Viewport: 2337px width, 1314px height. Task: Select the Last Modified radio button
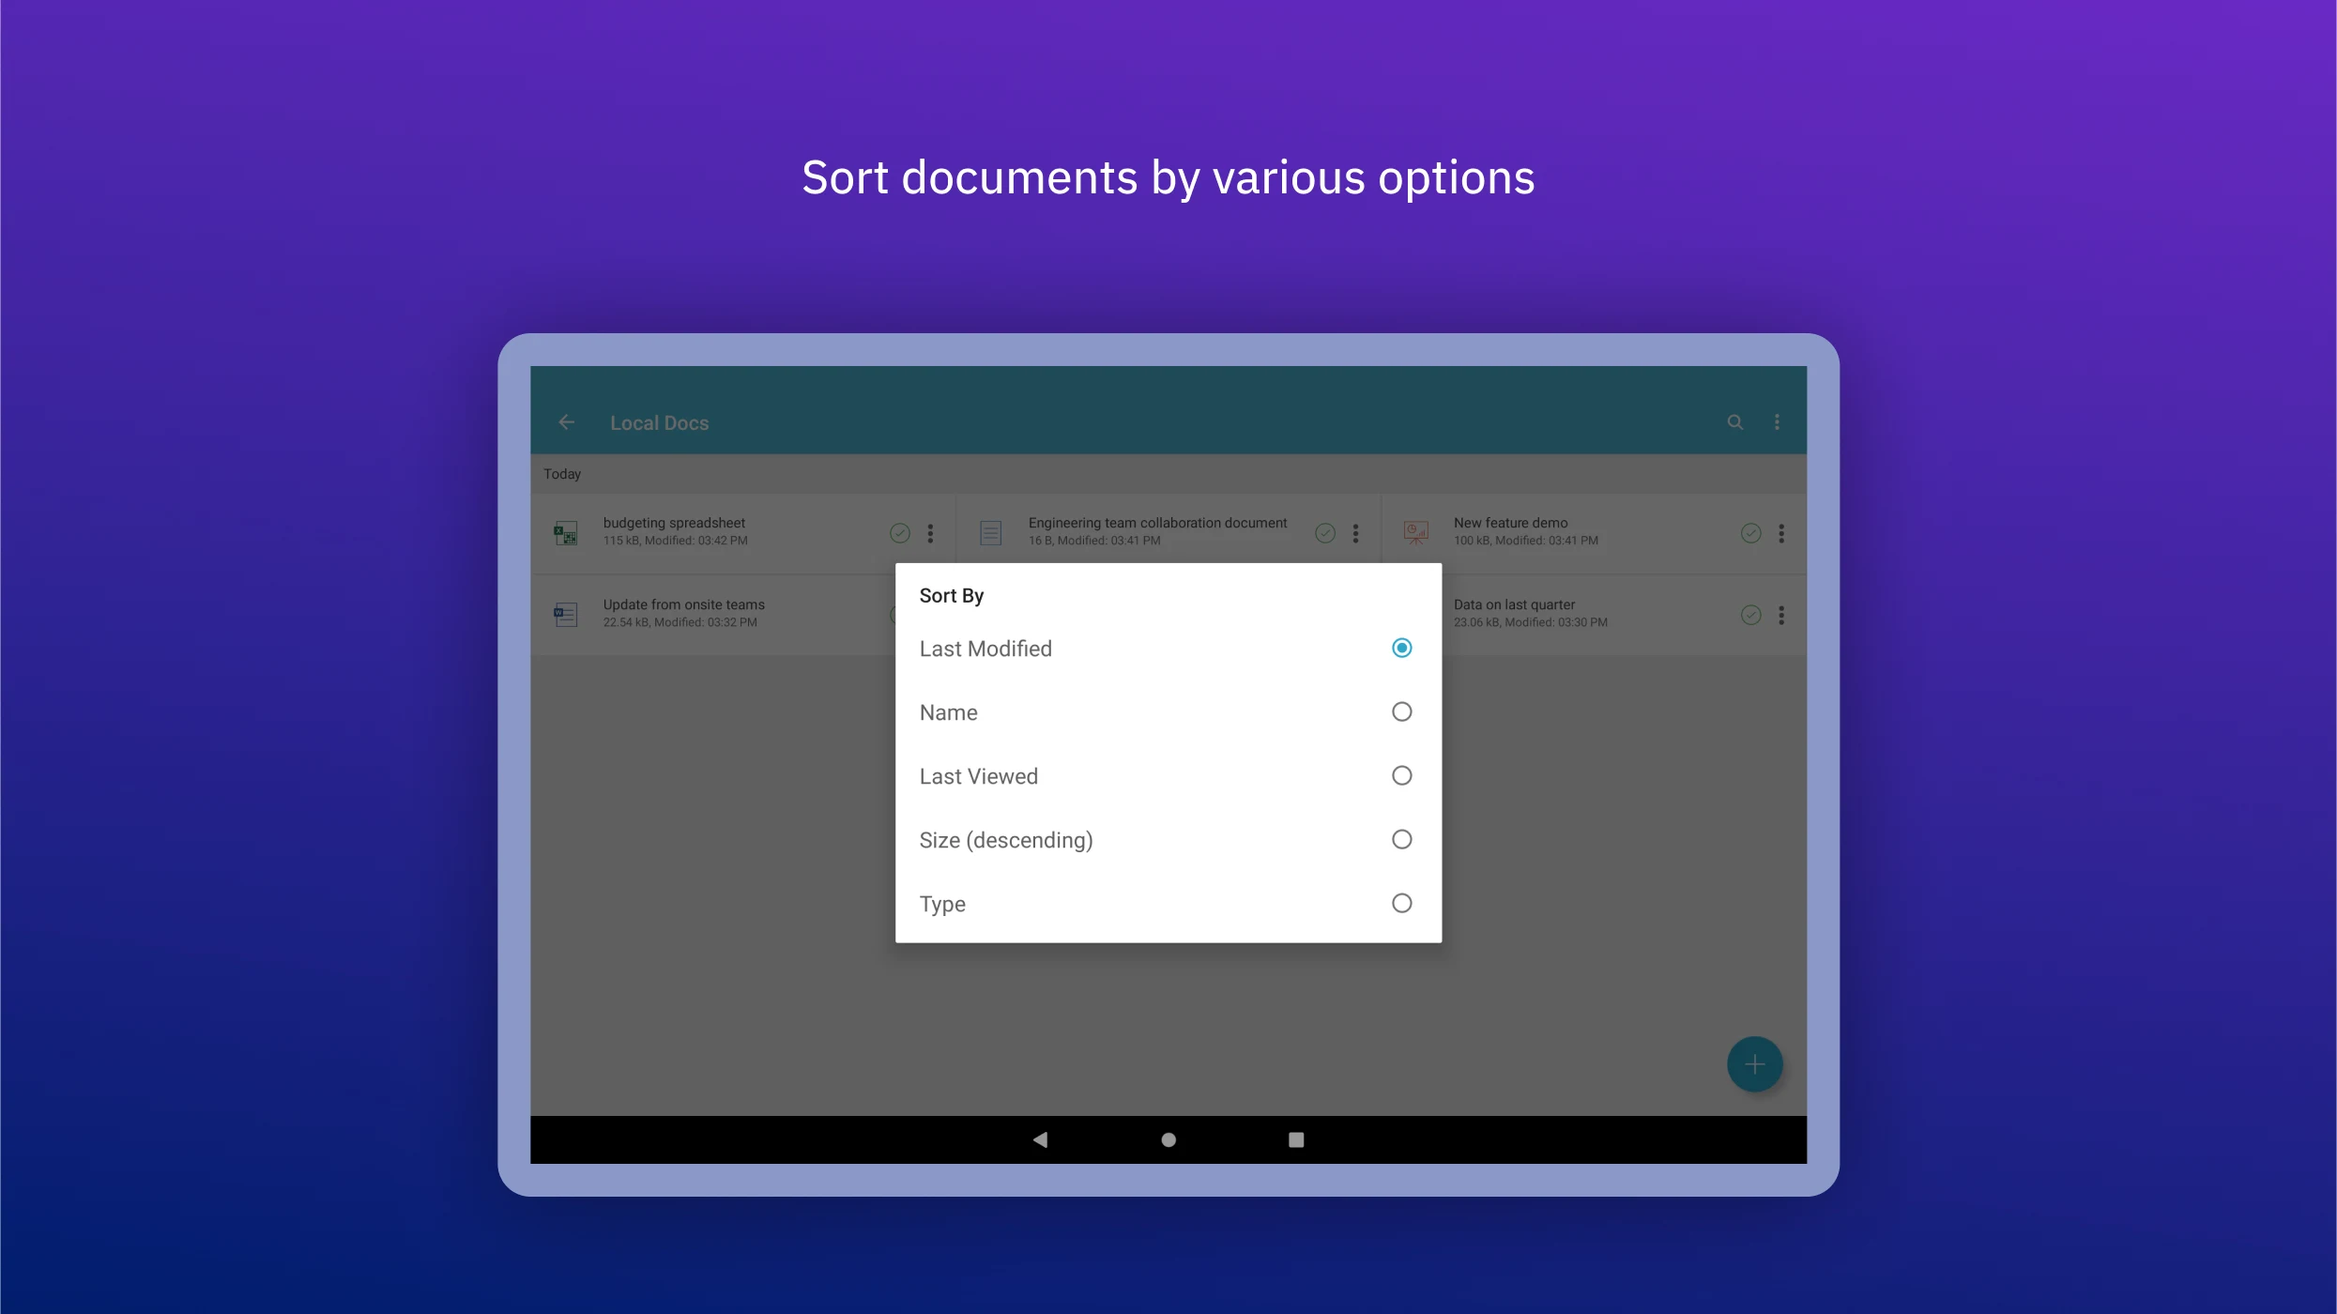click(x=1401, y=648)
